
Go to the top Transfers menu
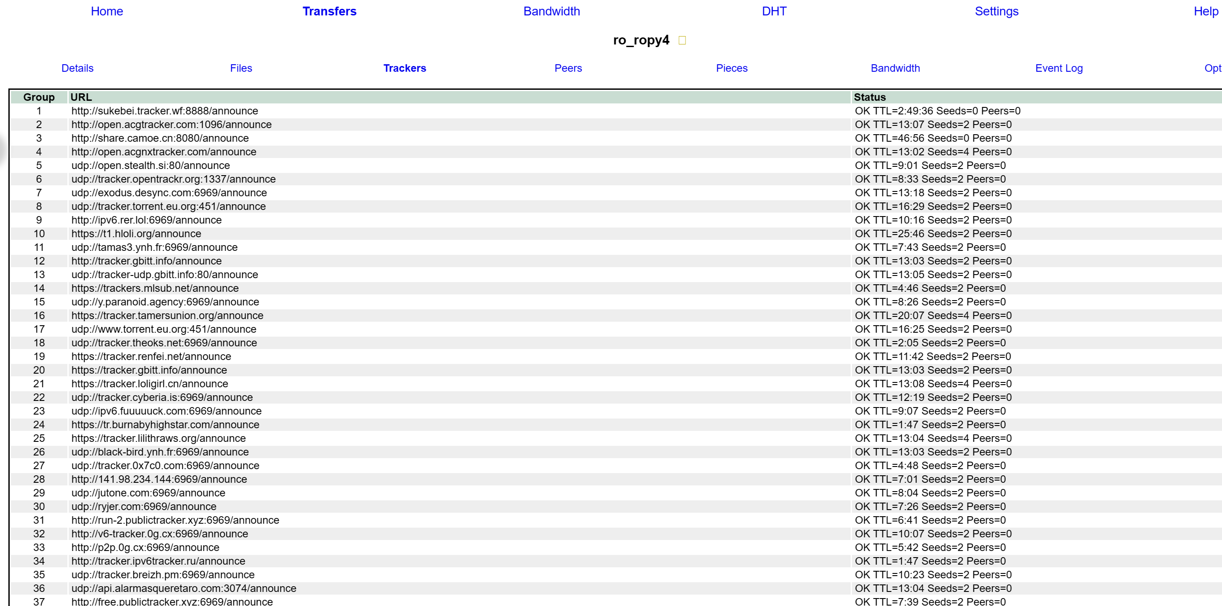coord(329,11)
